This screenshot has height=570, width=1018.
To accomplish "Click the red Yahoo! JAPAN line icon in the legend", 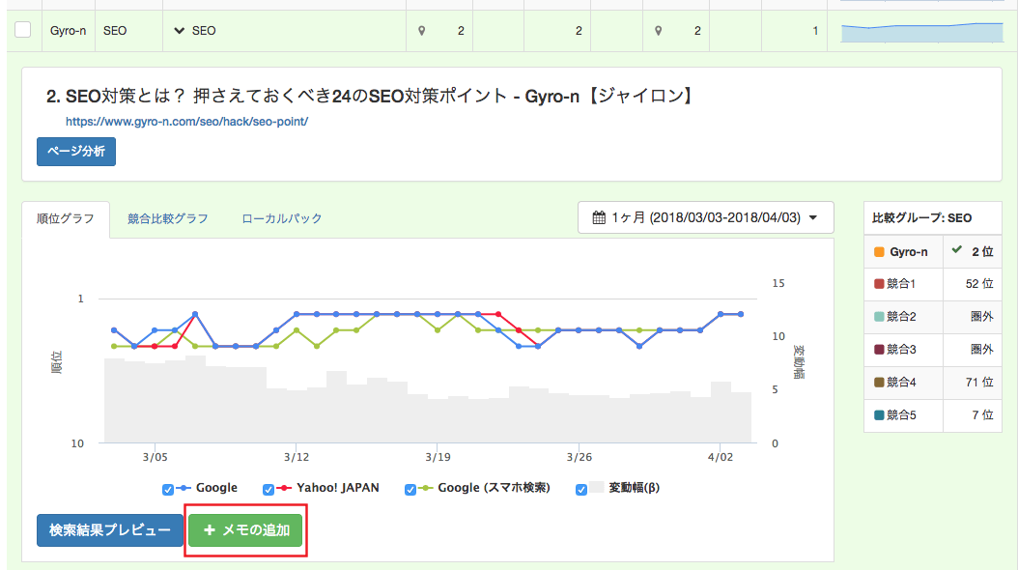I will [284, 488].
